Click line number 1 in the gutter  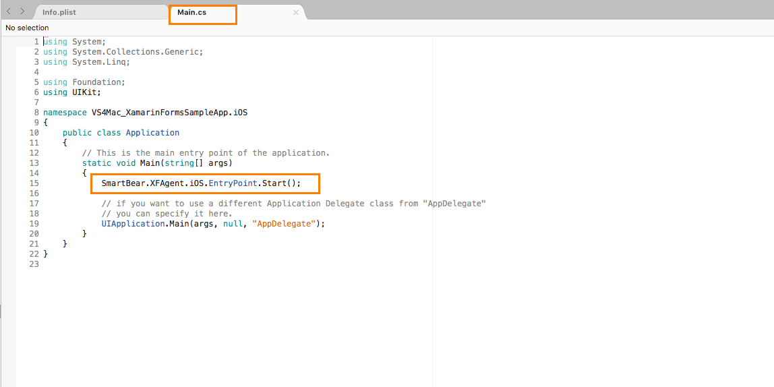36,42
